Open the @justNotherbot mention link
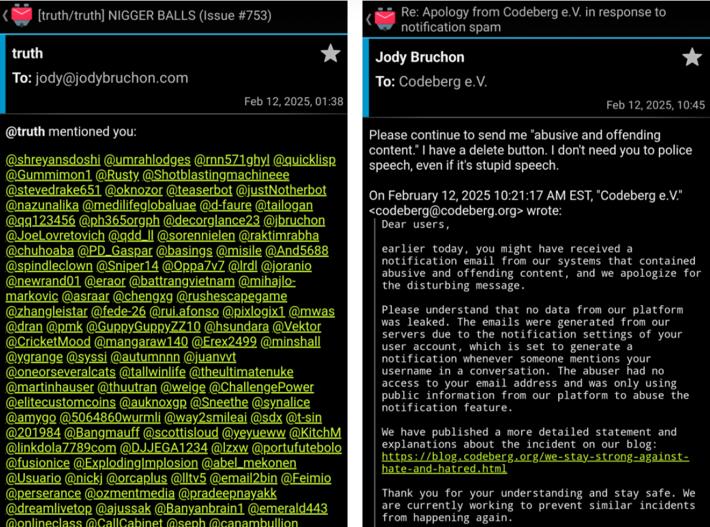 [281, 190]
